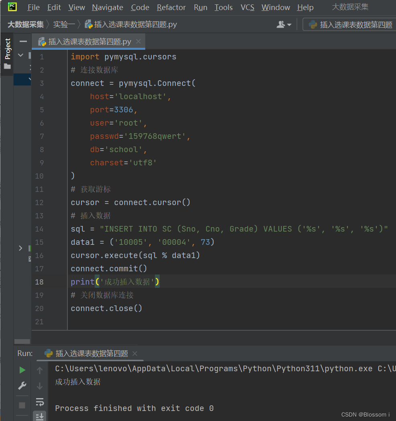
Task: Click the connect.close() line
Action: tap(106, 309)
